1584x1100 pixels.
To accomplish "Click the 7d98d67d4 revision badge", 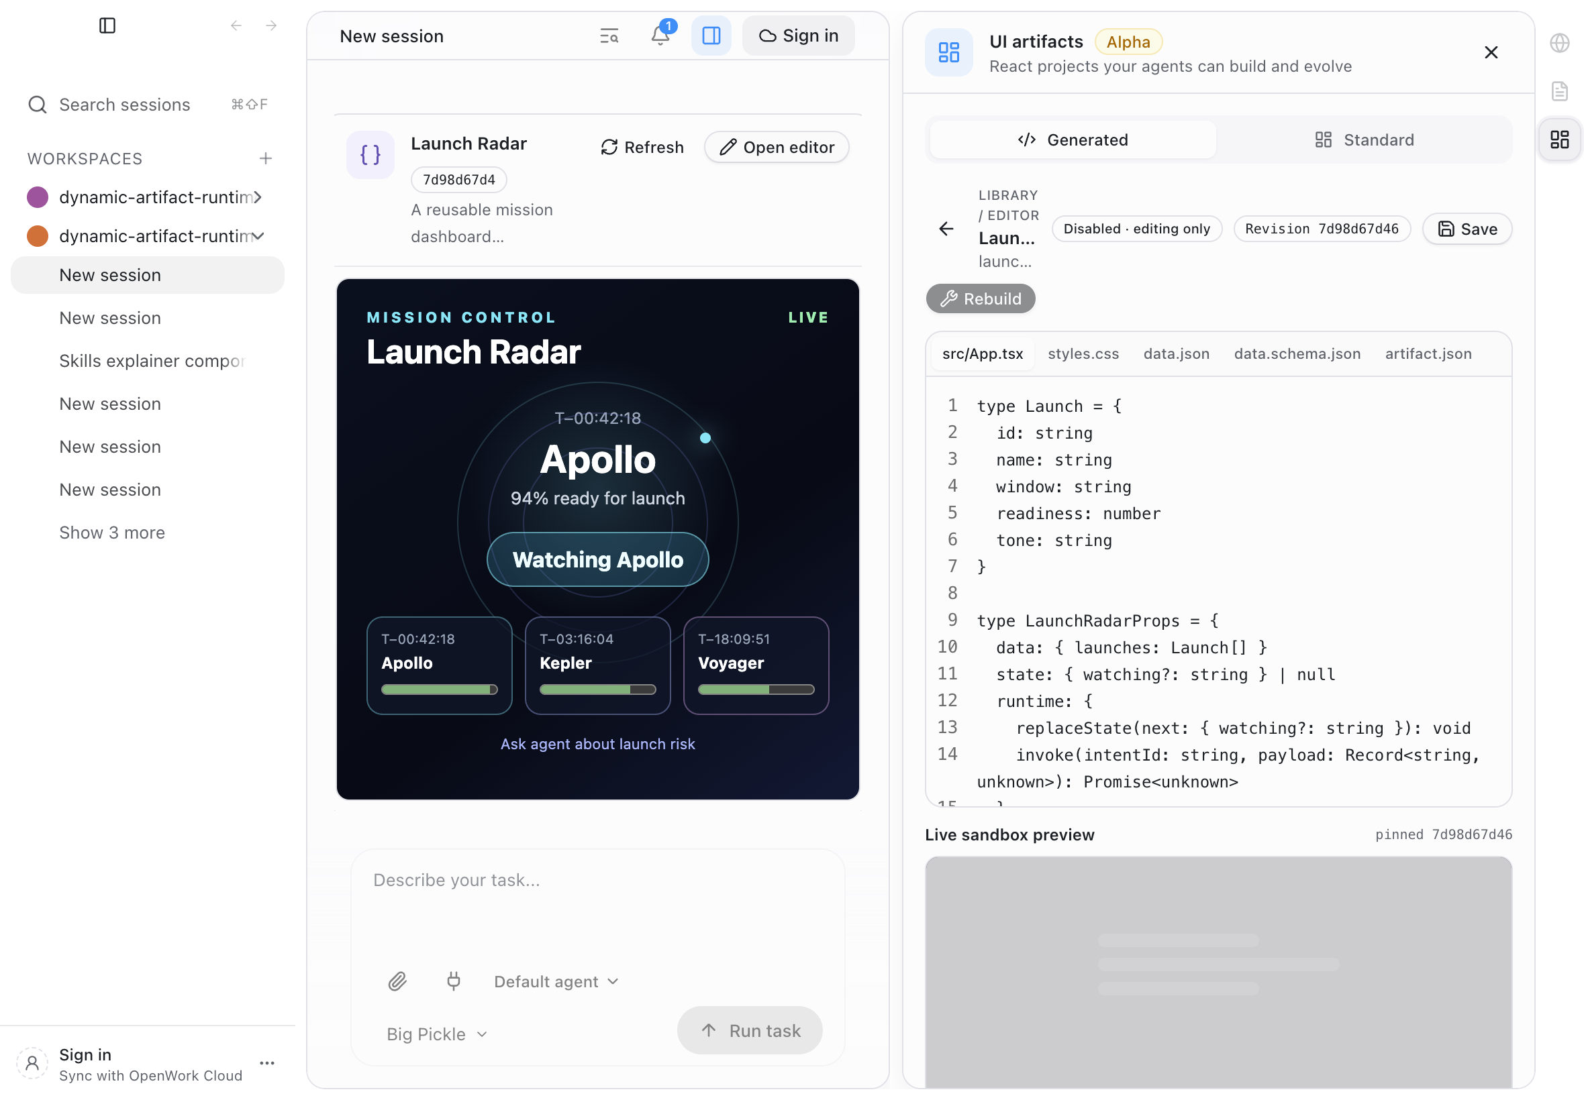I will point(458,180).
